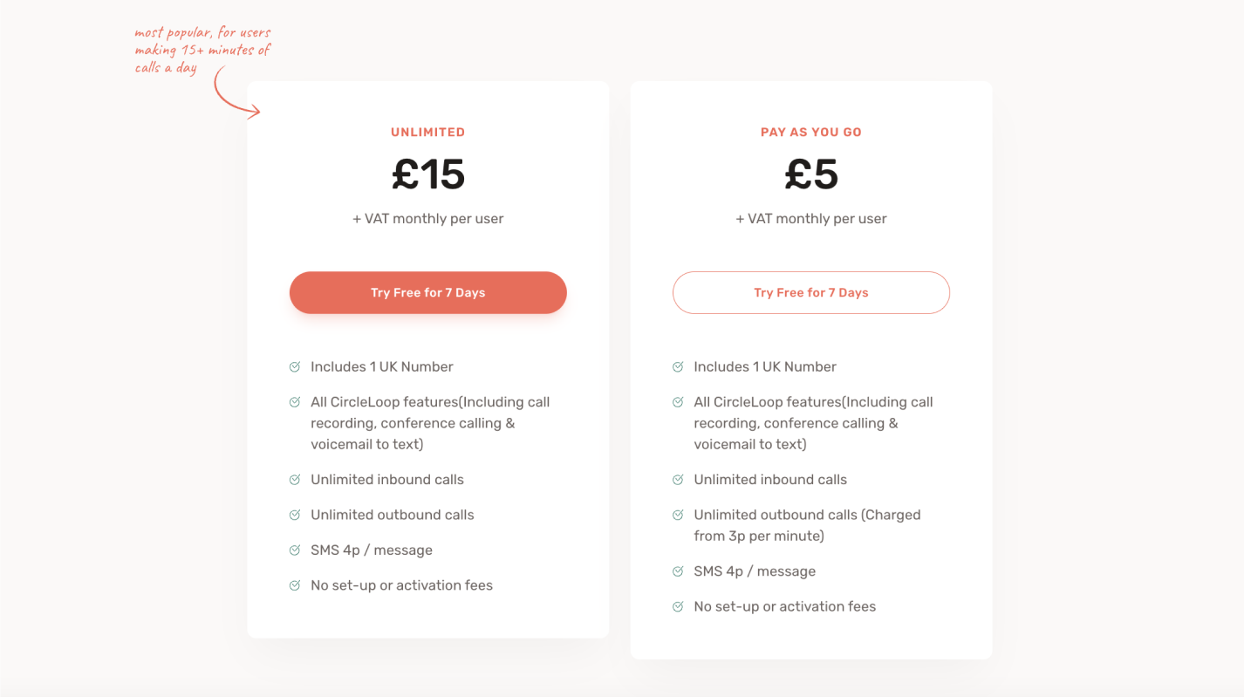The image size is (1244, 697).
Task: Click the Includes 1 UK Number checkmark on Pay As You Go
Action: pos(677,366)
